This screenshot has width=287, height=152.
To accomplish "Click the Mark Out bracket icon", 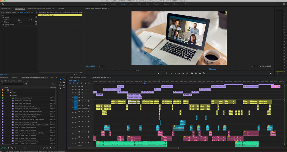I will coord(166,73).
